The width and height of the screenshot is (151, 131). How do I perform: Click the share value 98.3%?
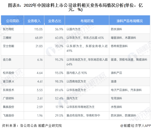coord(59,81)
